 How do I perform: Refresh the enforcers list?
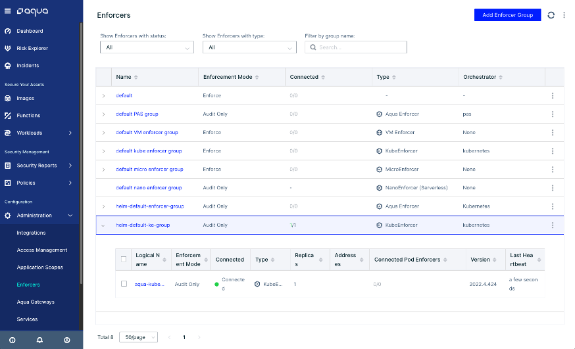551,15
